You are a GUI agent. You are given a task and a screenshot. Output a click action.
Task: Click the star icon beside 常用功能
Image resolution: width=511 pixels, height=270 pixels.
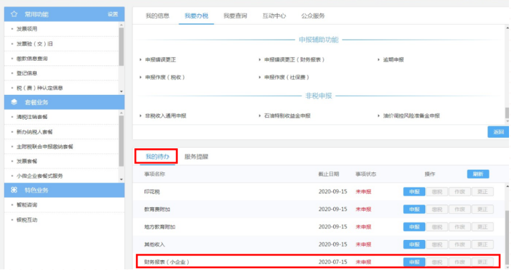click(x=14, y=14)
